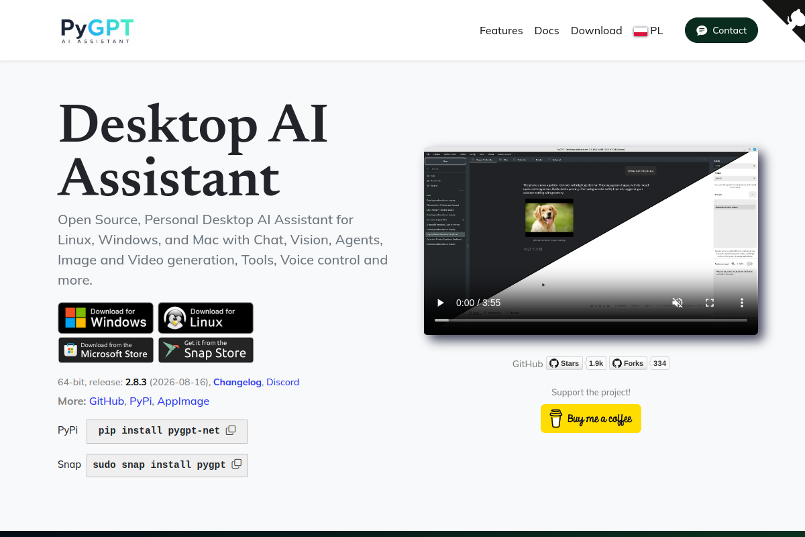Open the Discord link
The image size is (805, 537).
(282, 382)
